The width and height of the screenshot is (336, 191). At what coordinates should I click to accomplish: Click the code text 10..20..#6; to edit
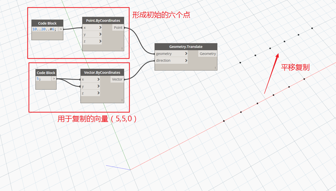(x=44, y=29)
